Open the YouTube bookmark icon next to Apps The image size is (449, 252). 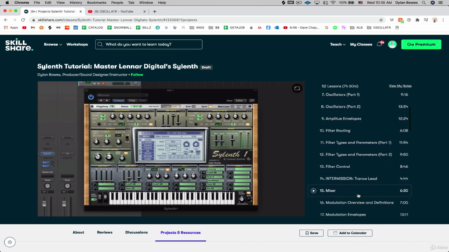(x=25, y=28)
